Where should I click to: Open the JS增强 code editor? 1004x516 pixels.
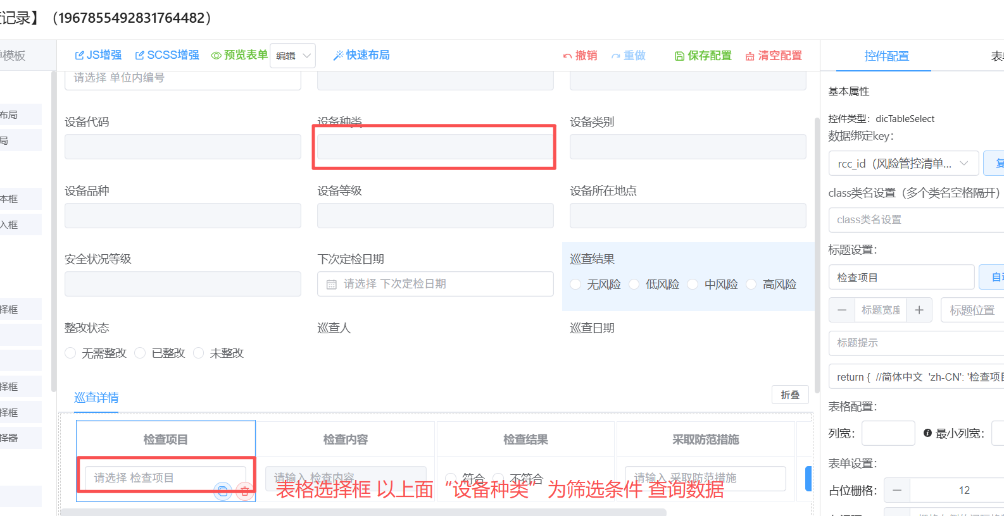click(x=98, y=56)
